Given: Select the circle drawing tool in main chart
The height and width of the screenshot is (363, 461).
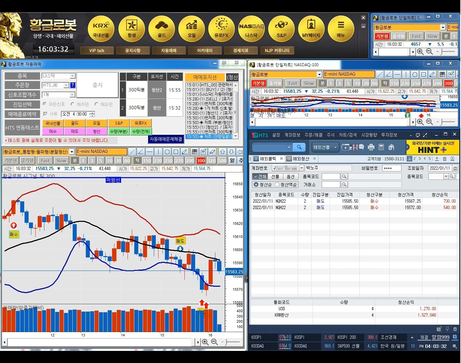Looking at the screenshot, I should pos(167,152).
